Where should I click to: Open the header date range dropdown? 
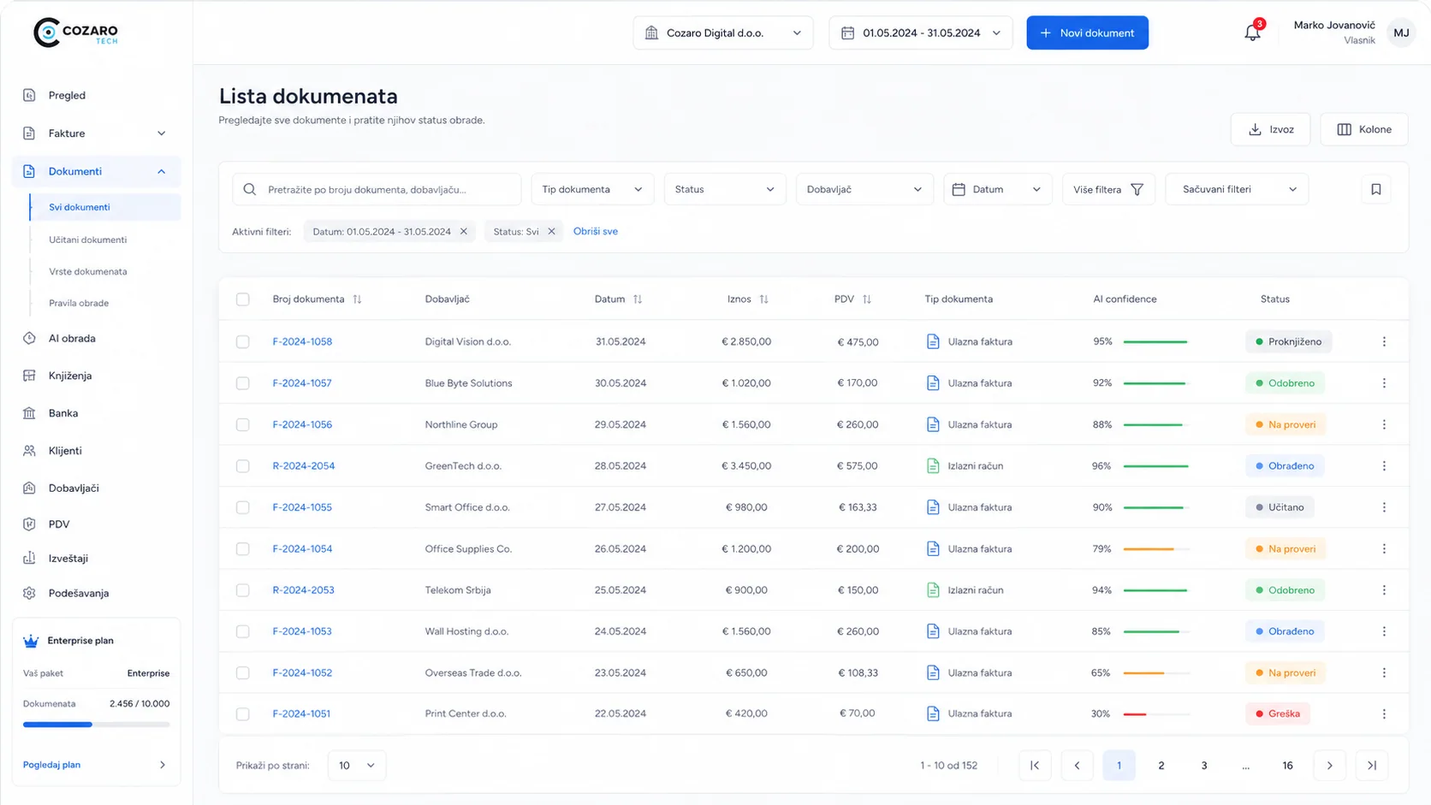pyautogui.click(x=921, y=33)
